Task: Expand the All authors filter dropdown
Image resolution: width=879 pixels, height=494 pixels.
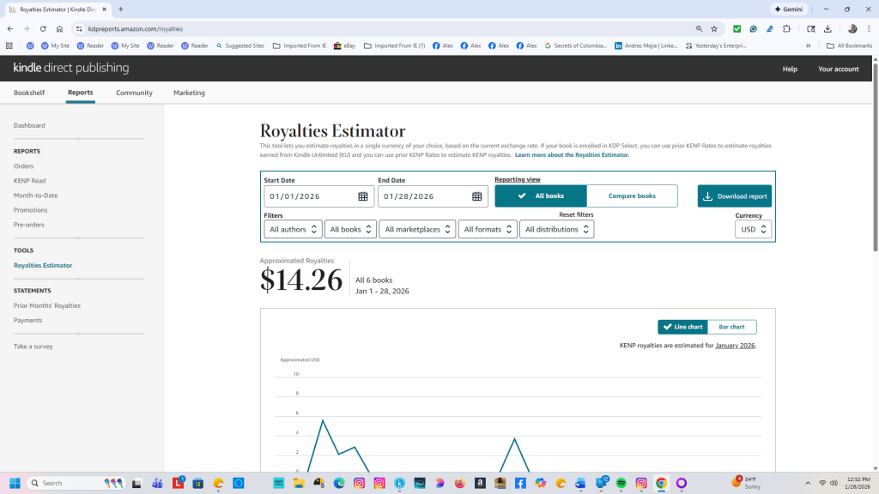Action: pyautogui.click(x=293, y=229)
